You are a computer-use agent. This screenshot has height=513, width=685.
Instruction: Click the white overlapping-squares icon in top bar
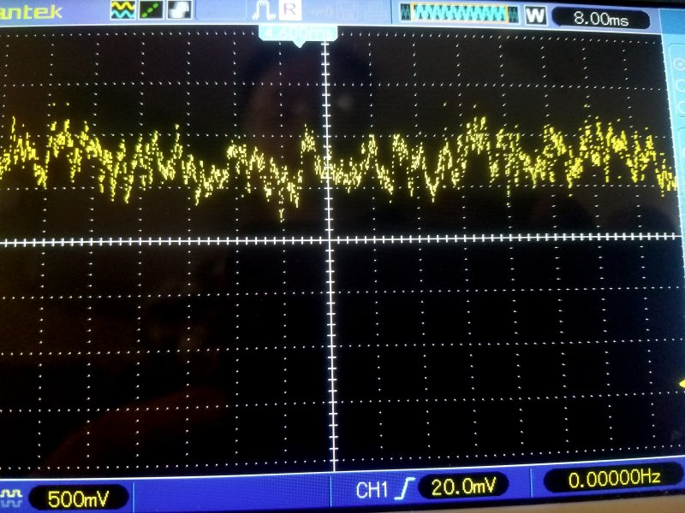(x=179, y=11)
